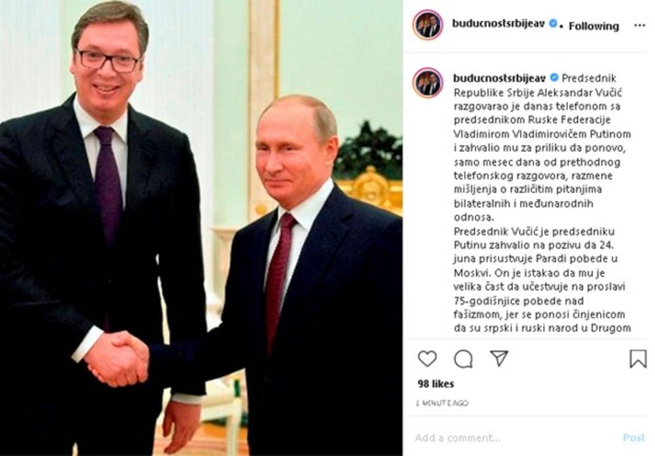
Task: Focus the Add a comment field
Action: tap(514, 438)
